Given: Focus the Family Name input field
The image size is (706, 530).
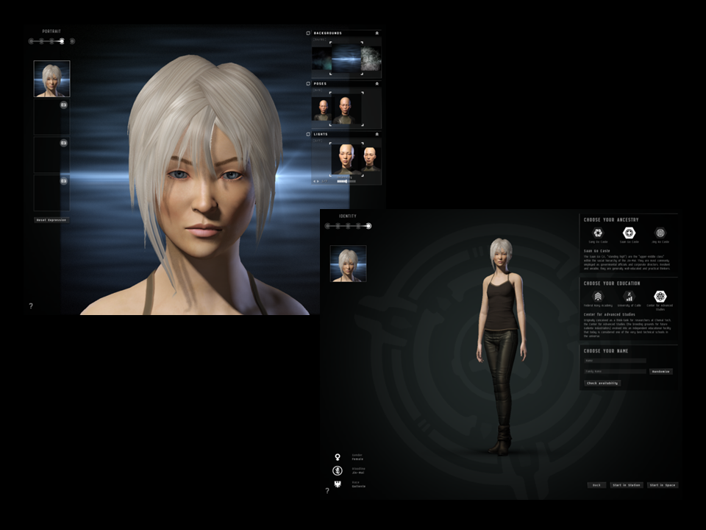Looking at the screenshot, I should click(615, 371).
